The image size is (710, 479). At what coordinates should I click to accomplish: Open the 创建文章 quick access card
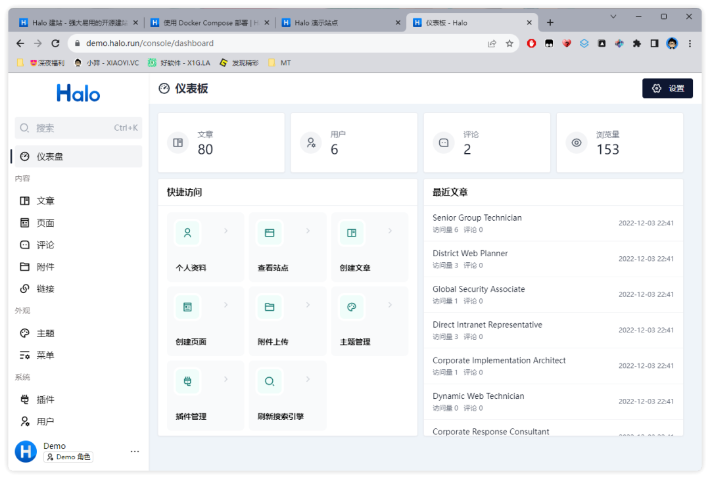[x=369, y=247]
